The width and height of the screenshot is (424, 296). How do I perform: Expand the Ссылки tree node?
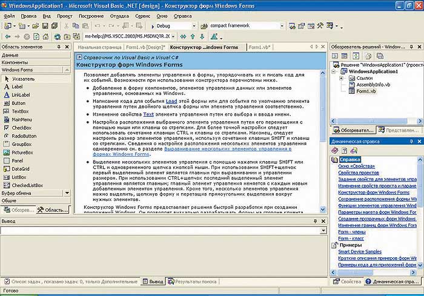[341, 78]
